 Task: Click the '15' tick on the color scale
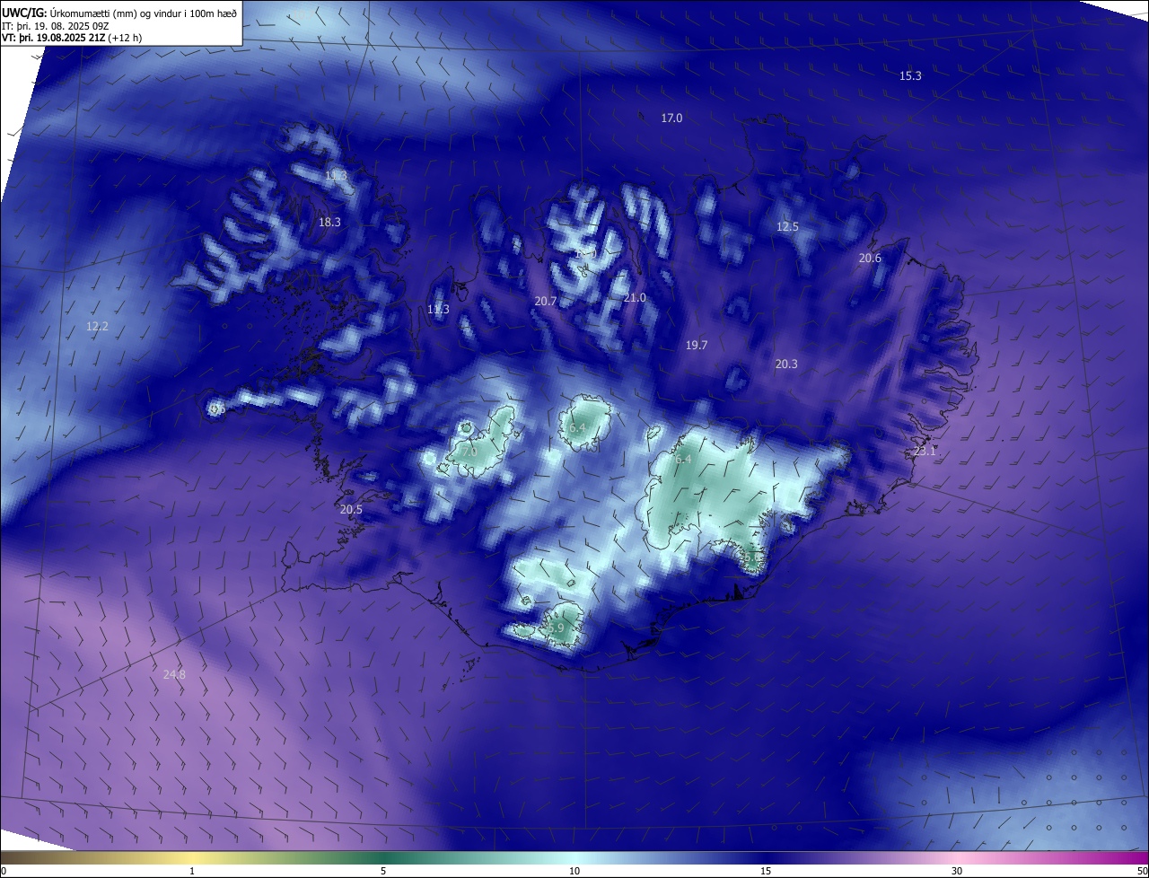coord(766,871)
